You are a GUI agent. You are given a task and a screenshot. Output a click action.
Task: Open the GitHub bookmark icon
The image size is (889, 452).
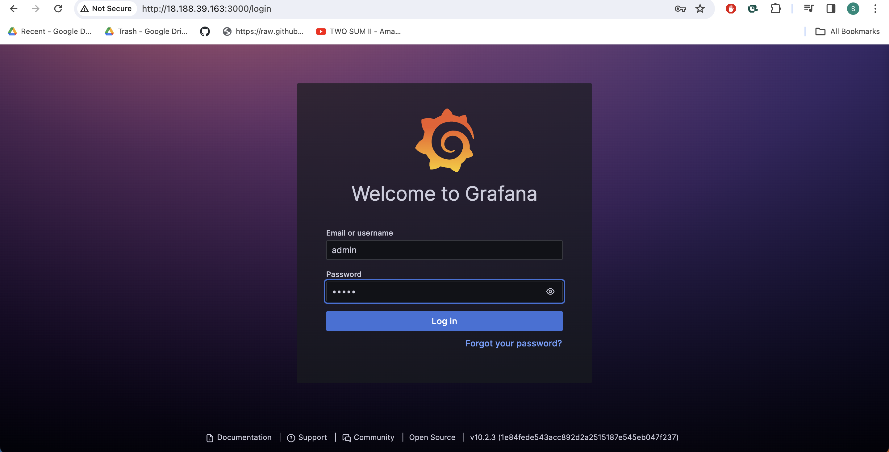coord(205,31)
